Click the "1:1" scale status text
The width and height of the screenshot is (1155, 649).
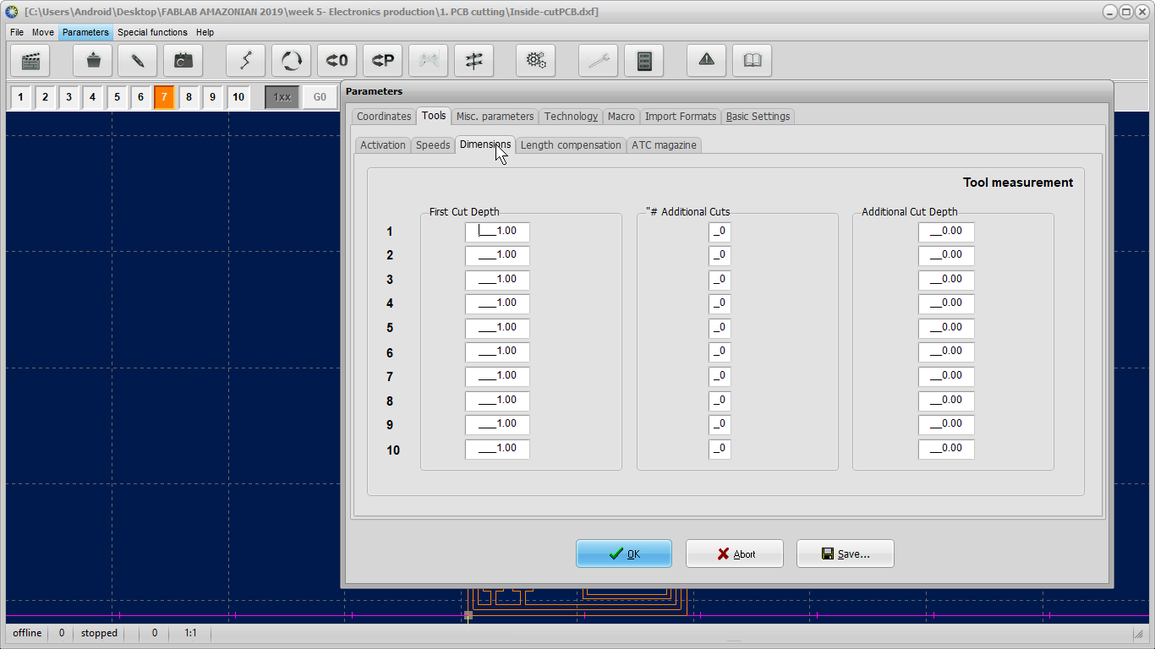pyautogui.click(x=191, y=633)
